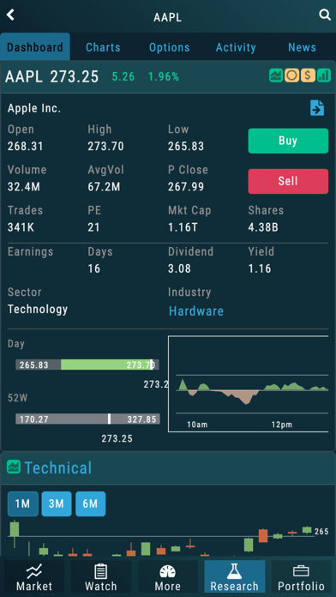Viewport: 336px width, 597px height.
Task: Tap the 5.26 price change value
Action: coord(123,77)
